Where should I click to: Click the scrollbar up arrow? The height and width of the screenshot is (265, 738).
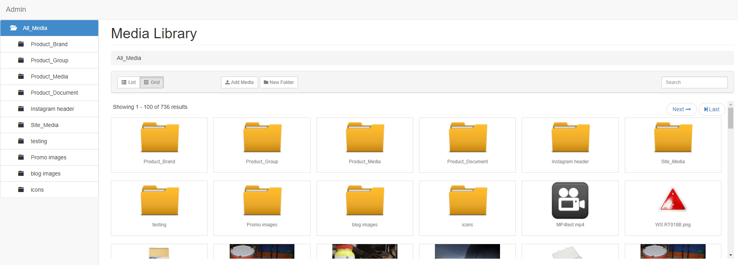[731, 105]
